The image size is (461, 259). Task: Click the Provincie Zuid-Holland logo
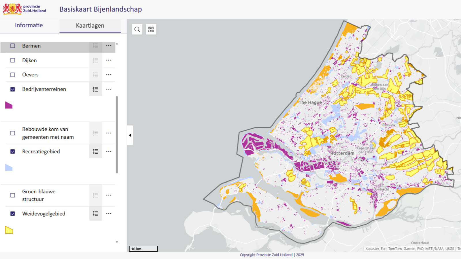click(24, 9)
